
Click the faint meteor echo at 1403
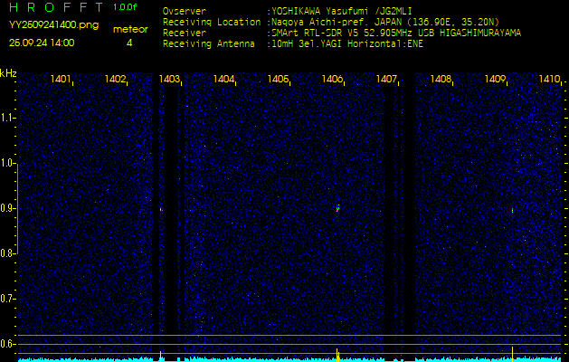pos(161,209)
